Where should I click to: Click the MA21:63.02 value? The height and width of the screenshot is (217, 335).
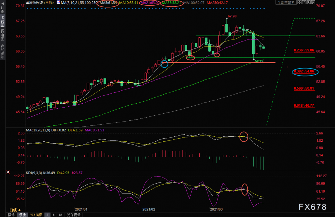pos(150,3)
